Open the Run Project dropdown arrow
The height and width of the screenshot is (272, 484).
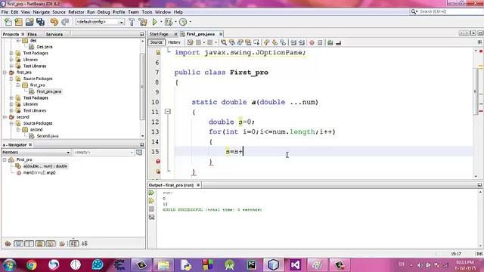click(161, 22)
